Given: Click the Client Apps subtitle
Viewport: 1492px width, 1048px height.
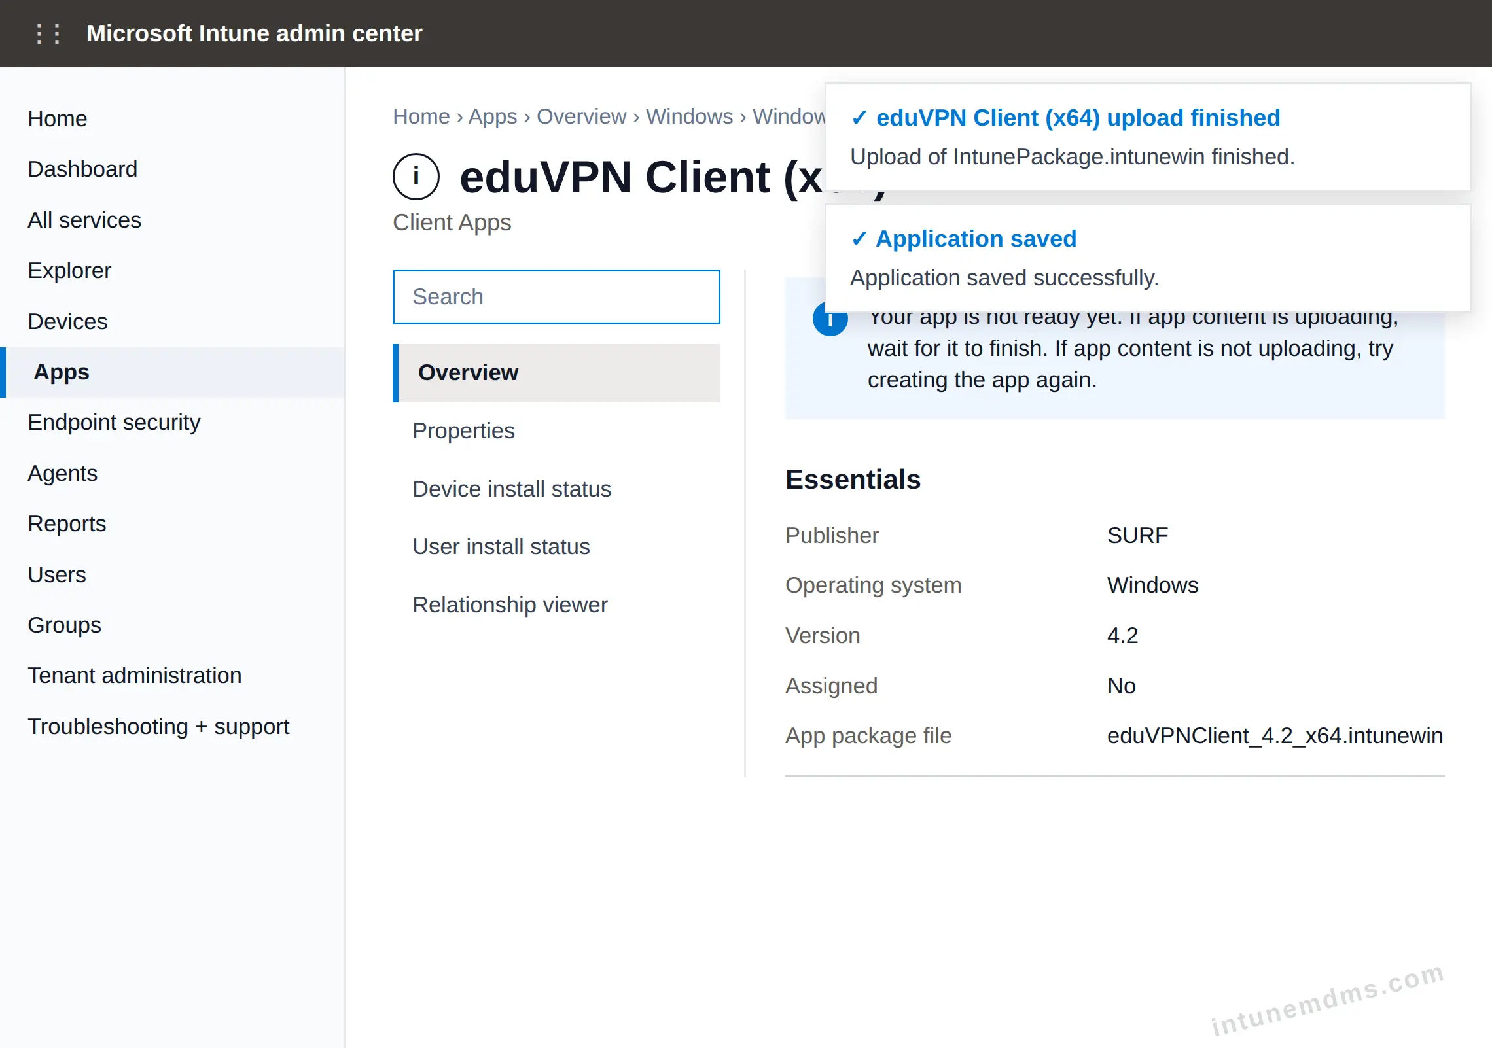Looking at the screenshot, I should [452, 222].
